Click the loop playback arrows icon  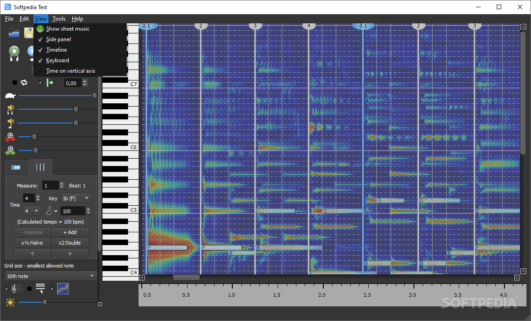click(x=24, y=83)
